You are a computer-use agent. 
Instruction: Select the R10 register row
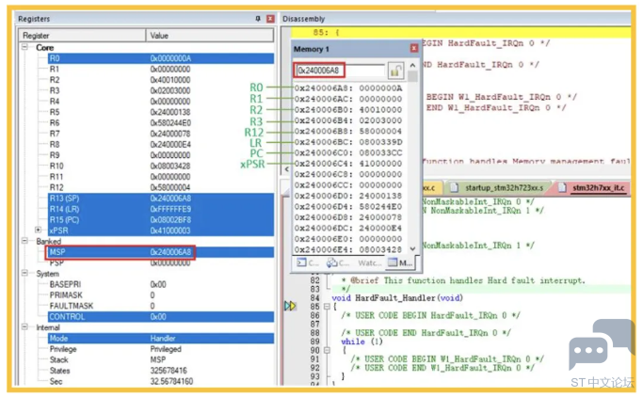point(161,166)
